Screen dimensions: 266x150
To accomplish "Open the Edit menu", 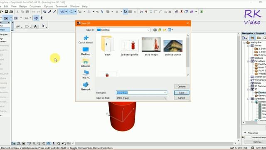I will tap(6, 6).
